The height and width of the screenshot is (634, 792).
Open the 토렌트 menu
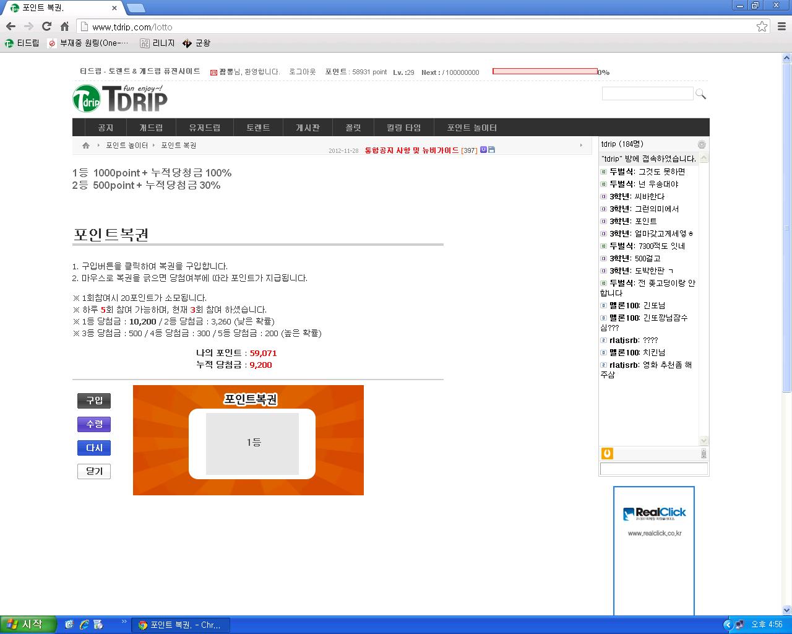[258, 128]
